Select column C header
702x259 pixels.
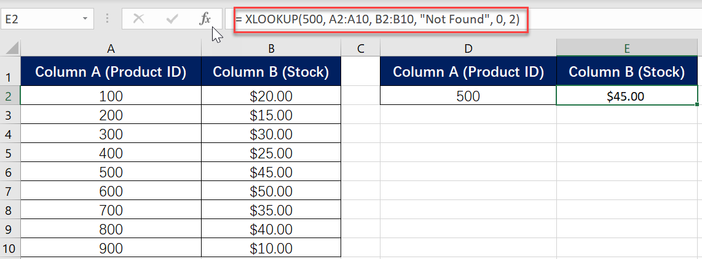tap(360, 48)
